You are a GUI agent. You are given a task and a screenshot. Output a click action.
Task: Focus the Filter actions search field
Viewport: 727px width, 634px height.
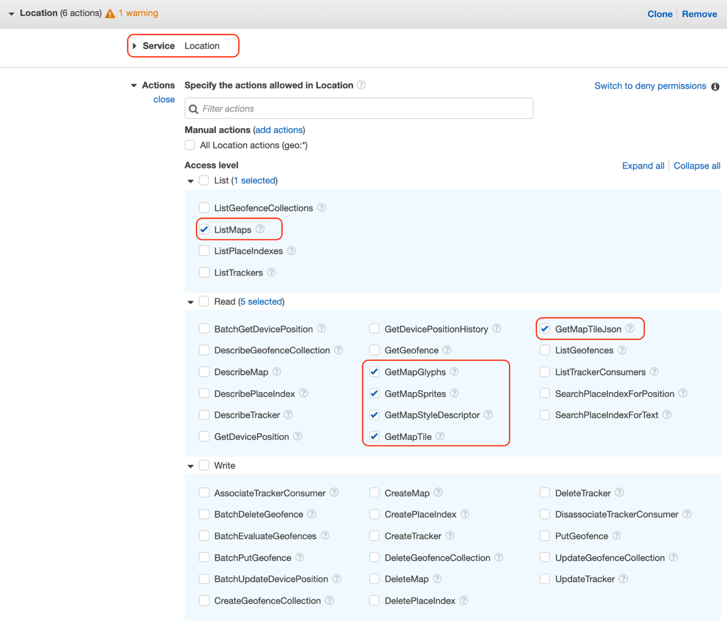click(359, 108)
